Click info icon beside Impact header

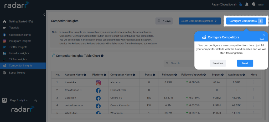222,75
